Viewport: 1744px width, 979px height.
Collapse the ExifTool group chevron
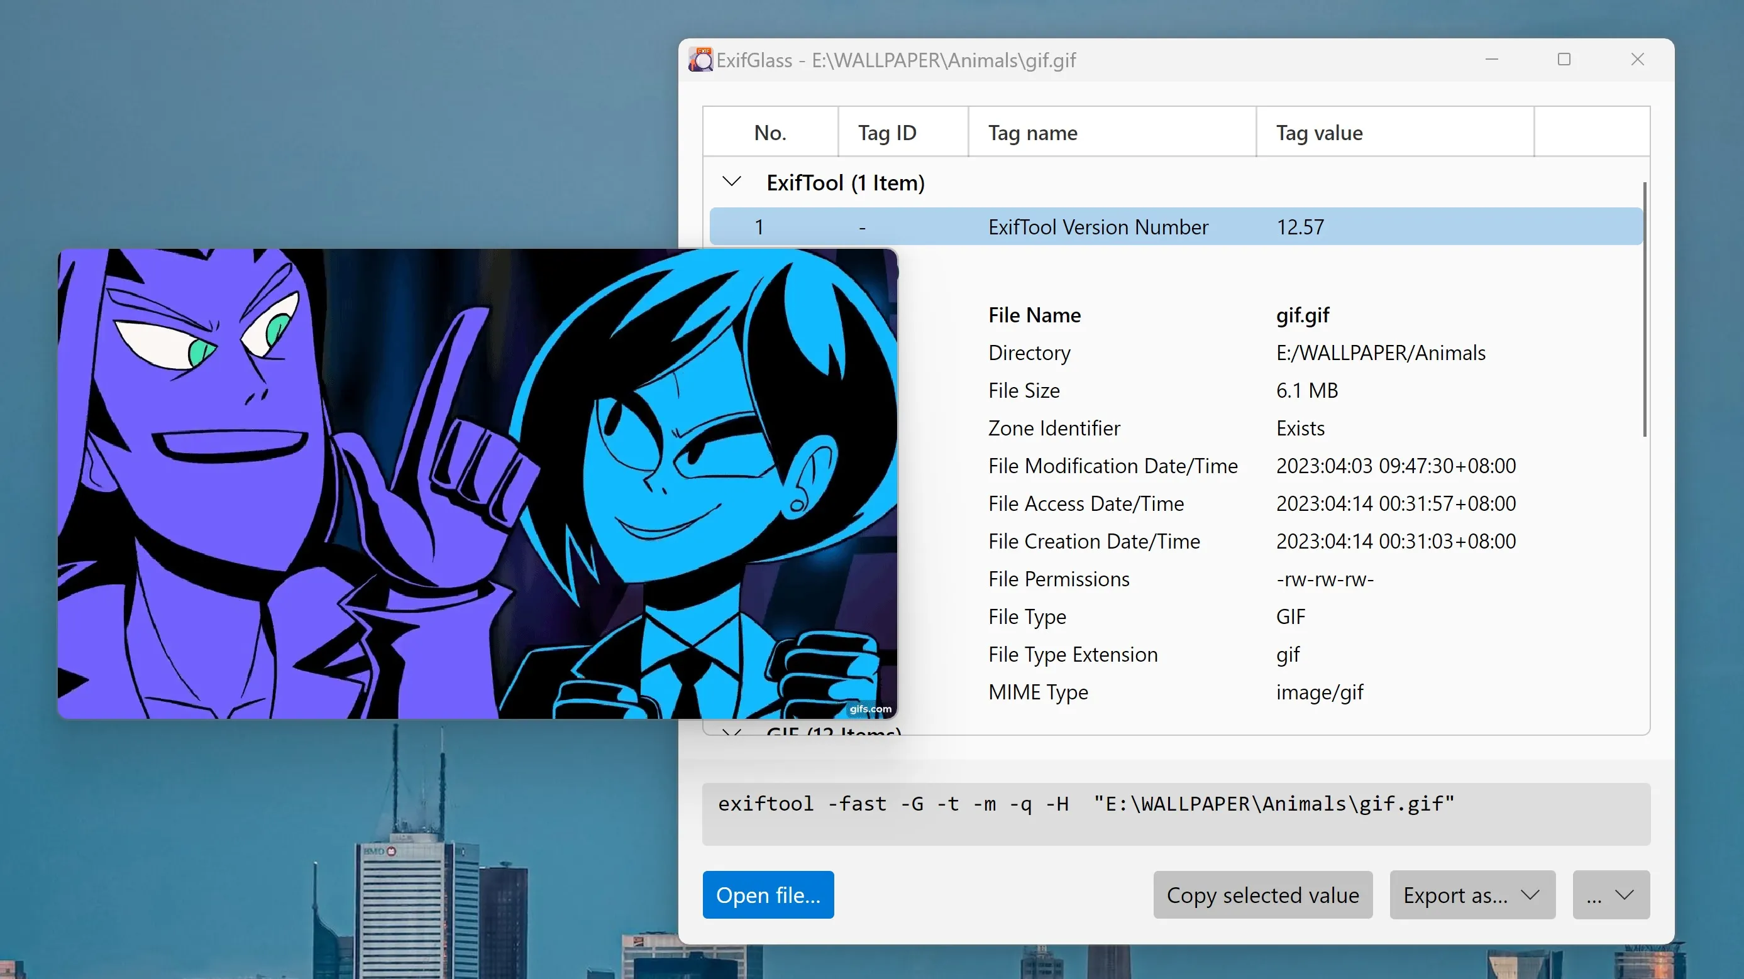pyautogui.click(x=731, y=182)
